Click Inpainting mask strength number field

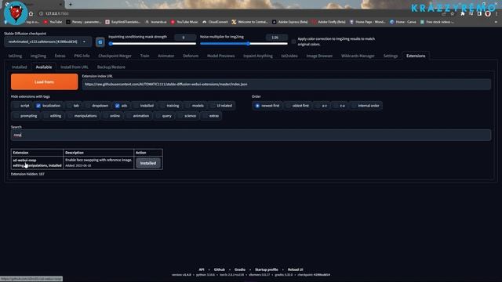185,38
